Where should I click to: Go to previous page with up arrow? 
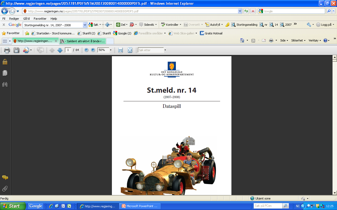point(52,50)
